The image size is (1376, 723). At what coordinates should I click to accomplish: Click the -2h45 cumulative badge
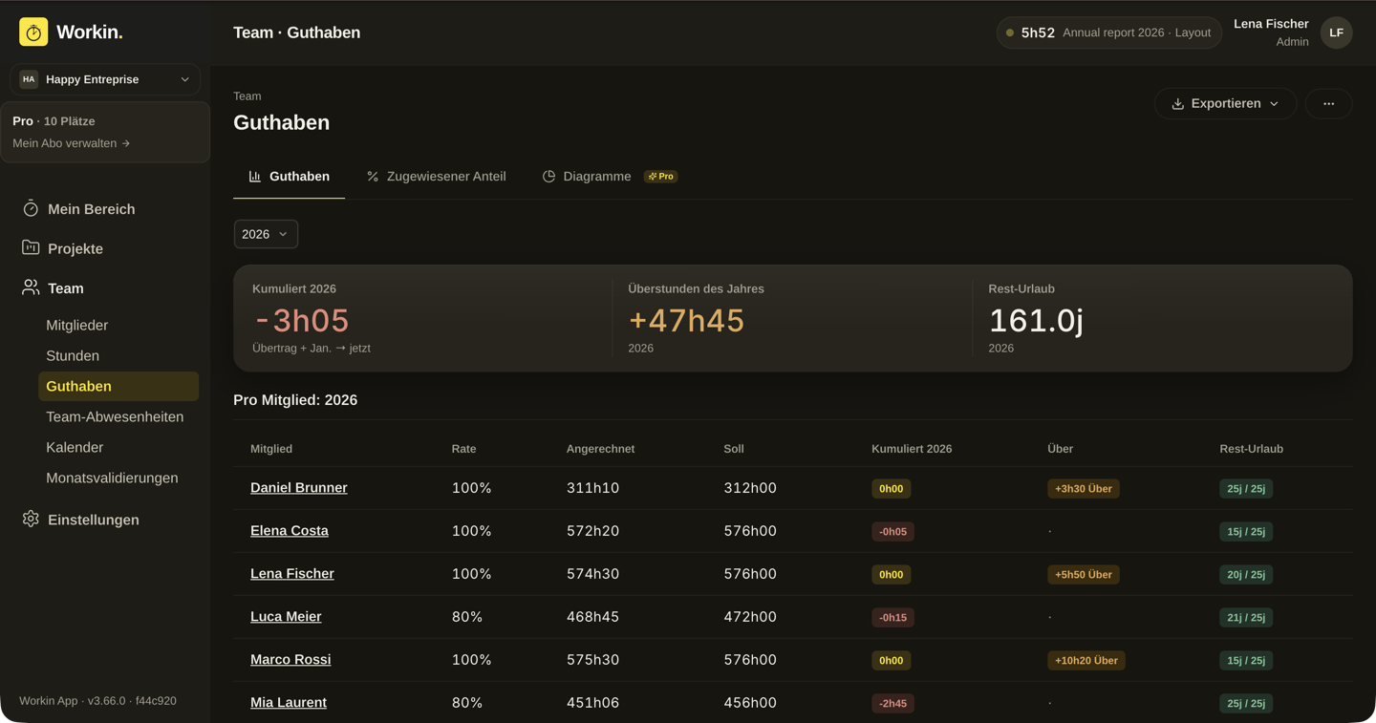click(x=892, y=704)
